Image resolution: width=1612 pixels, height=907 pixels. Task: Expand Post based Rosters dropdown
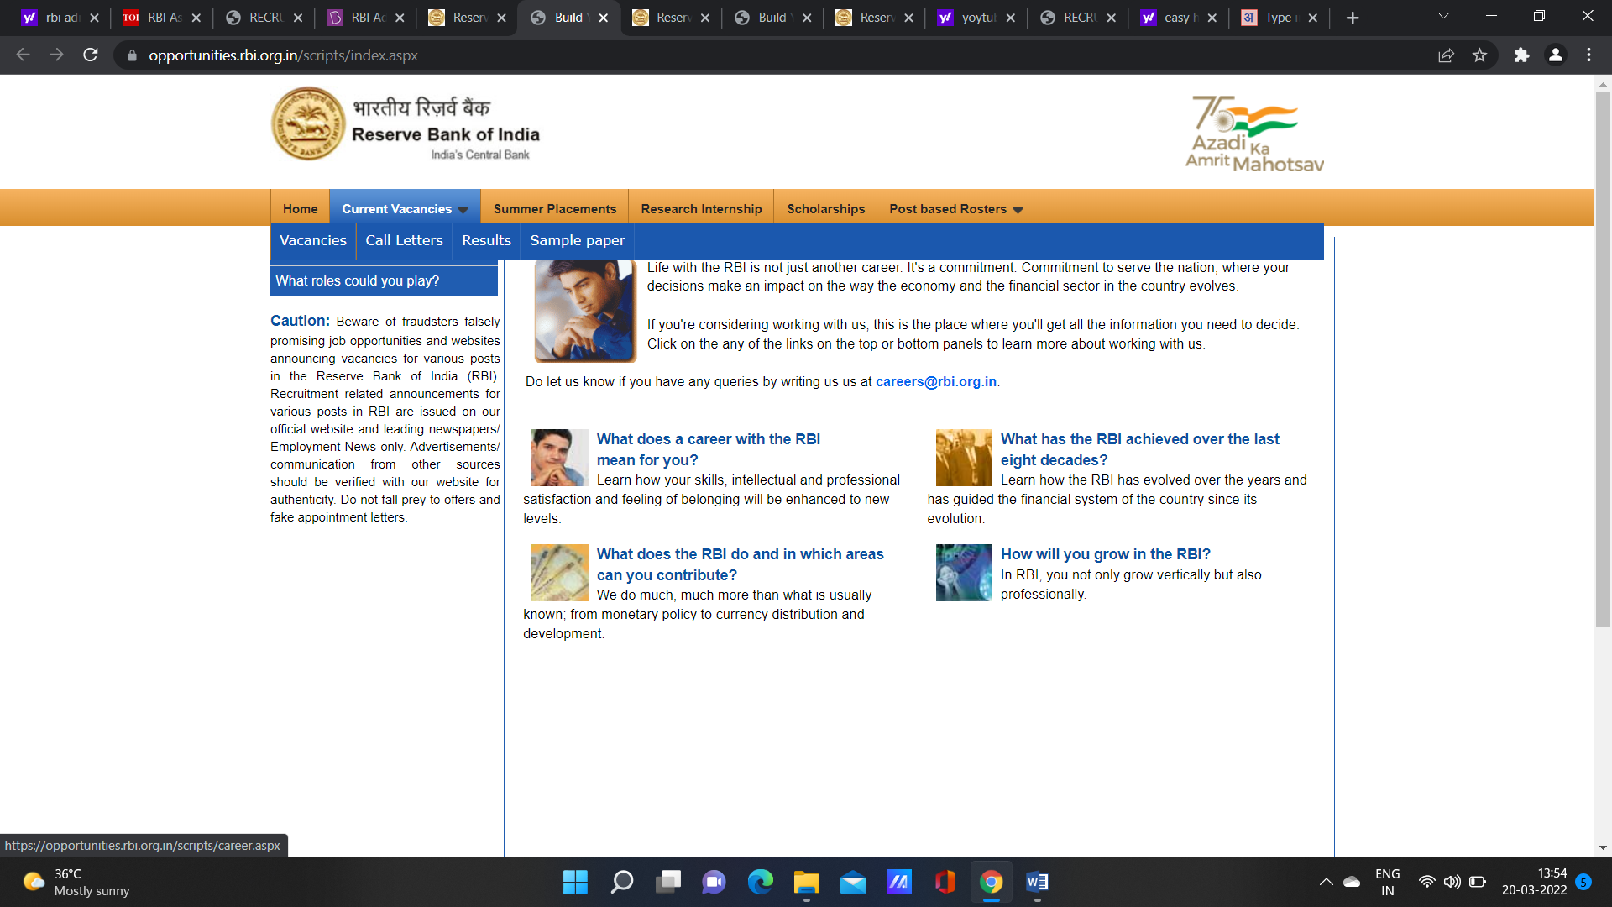pyautogui.click(x=955, y=209)
